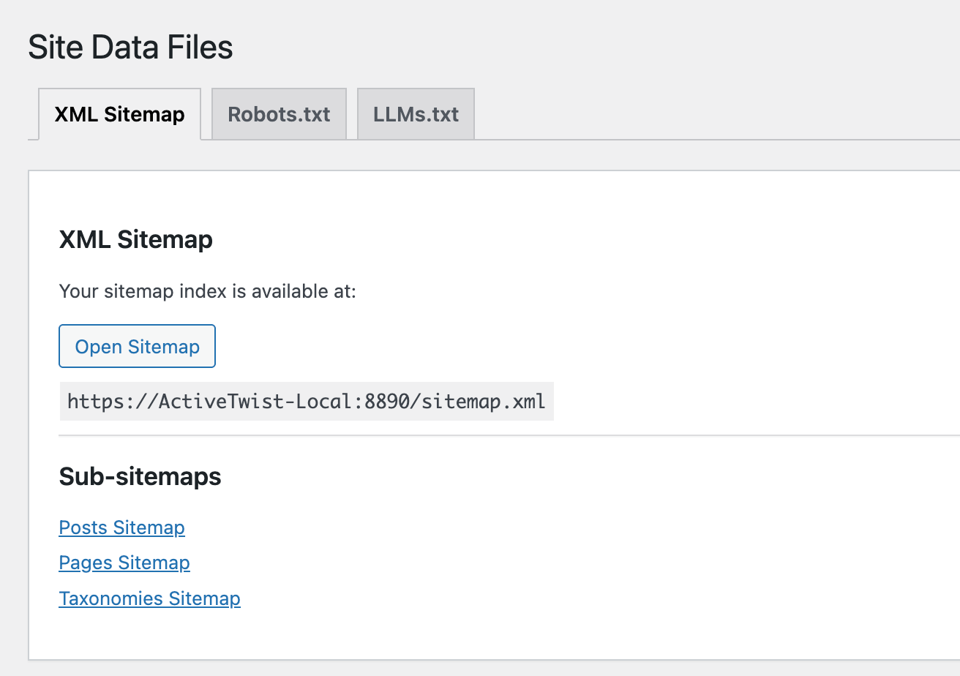
Task: Click the word 'Pages' in the second link
Action: pos(86,563)
